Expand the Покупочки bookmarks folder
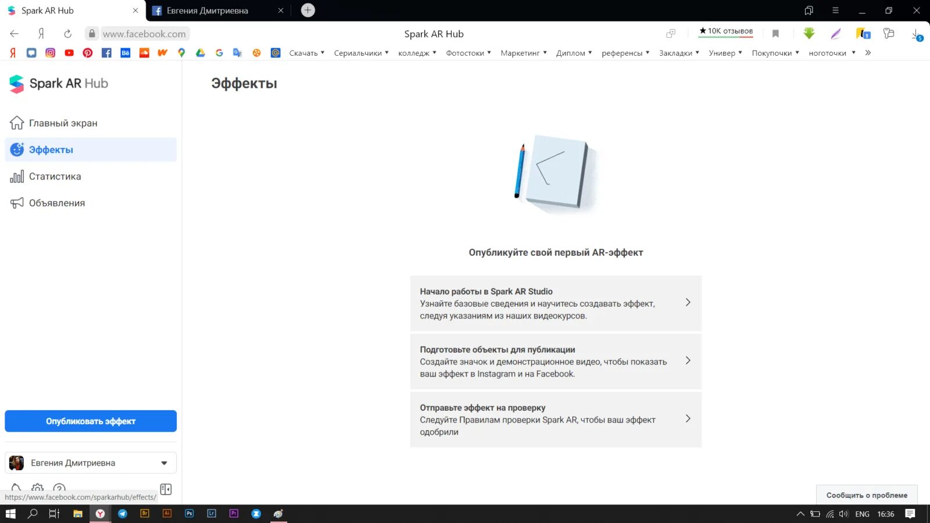Screen dimensions: 930x523 775,53
